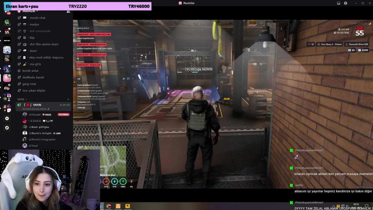Click the Rockstar Games icon in streamed taskbar
The height and width of the screenshot is (210, 373).
pos(127,206)
